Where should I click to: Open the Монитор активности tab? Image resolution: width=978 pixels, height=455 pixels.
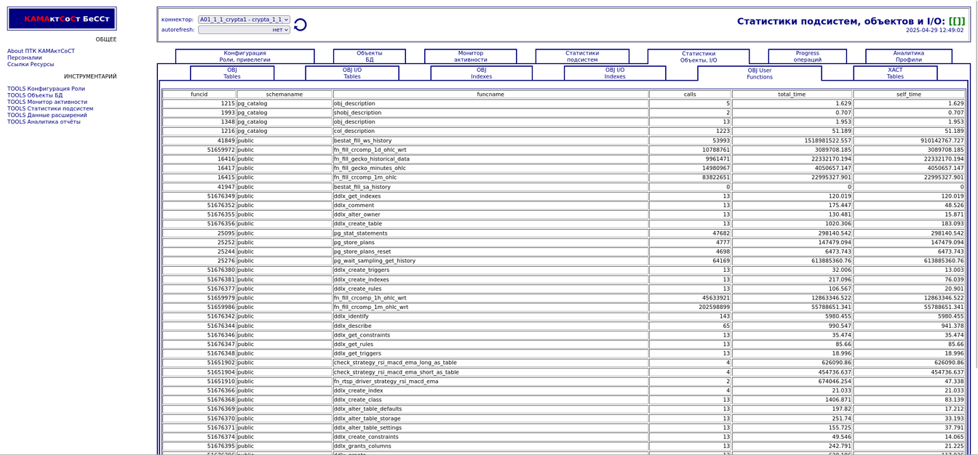[470, 57]
